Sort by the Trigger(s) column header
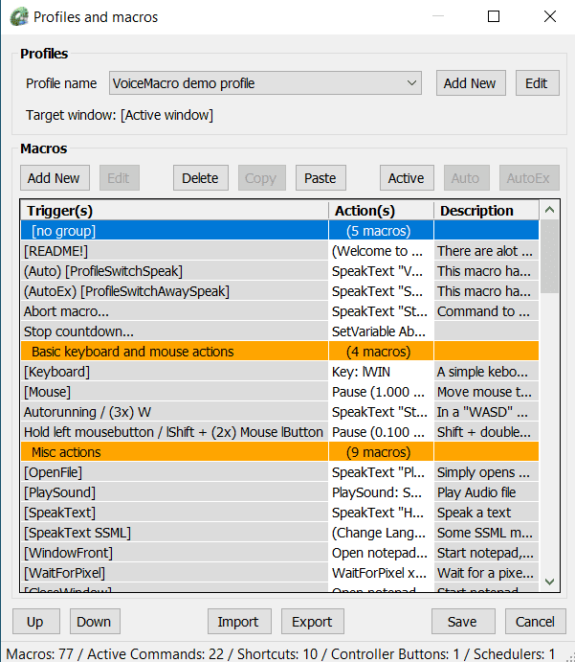The width and height of the screenshot is (575, 662). (x=172, y=211)
